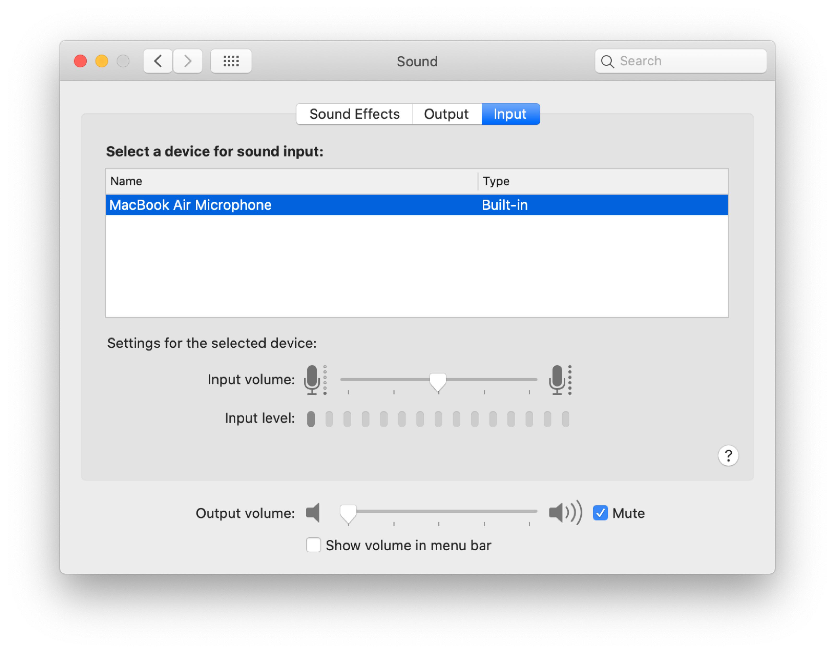Click the back navigation arrow
Image resolution: width=835 pixels, height=653 pixels.
point(157,61)
